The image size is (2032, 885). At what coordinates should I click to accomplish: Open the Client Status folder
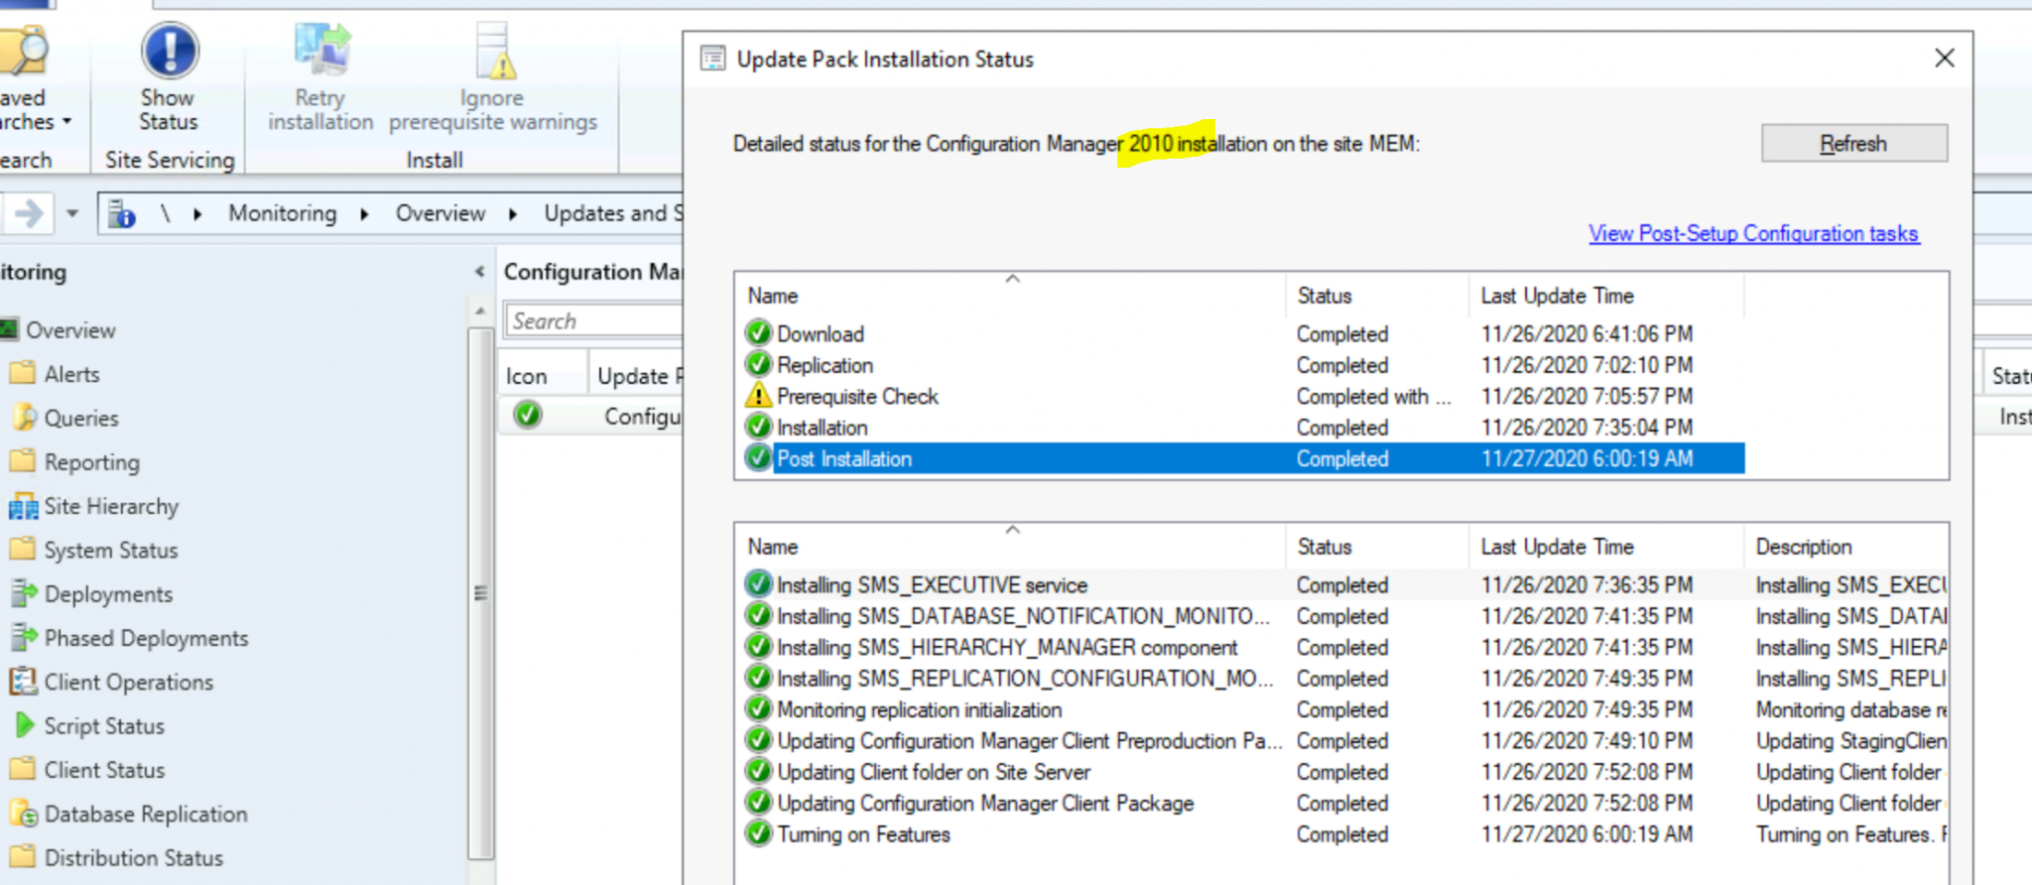[x=104, y=770]
